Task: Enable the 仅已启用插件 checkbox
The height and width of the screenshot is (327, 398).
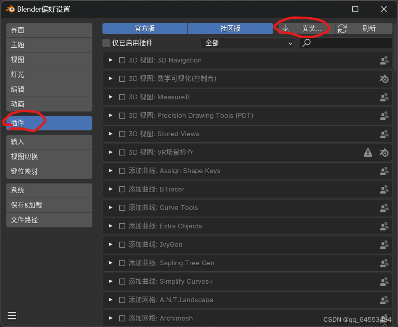Action: click(x=106, y=43)
